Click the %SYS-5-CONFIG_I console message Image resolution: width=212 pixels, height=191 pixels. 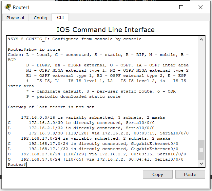[75, 39]
